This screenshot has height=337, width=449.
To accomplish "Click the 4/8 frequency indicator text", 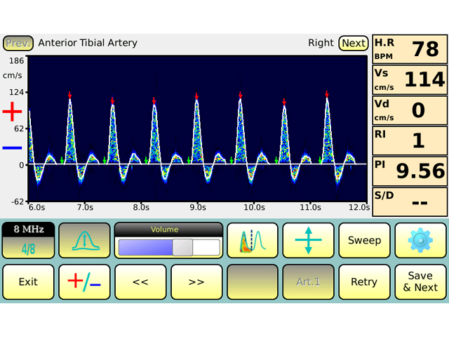I will (28, 249).
